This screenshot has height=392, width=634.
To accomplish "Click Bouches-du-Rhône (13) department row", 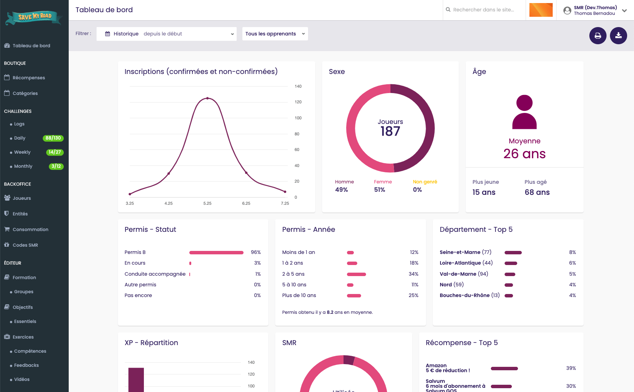I will coord(508,296).
